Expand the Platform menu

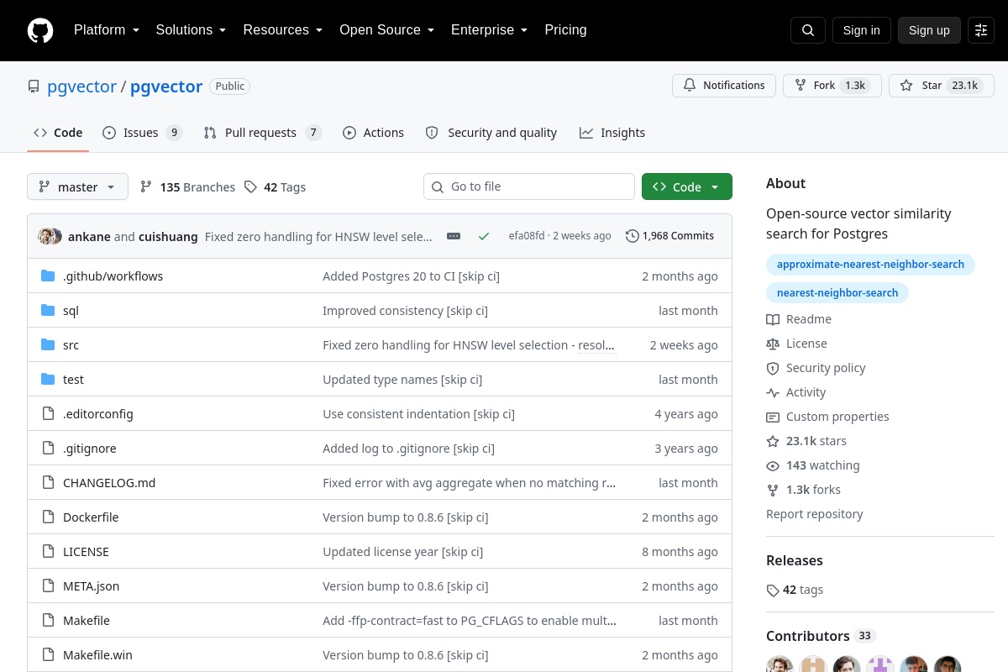click(x=106, y=30)
